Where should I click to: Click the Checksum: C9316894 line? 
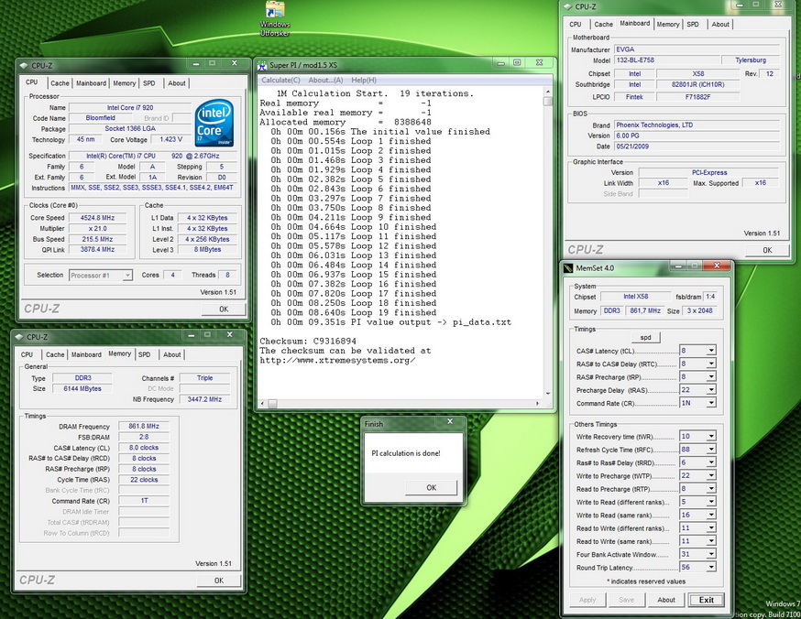pyautogui.click(x=308, y=342)
